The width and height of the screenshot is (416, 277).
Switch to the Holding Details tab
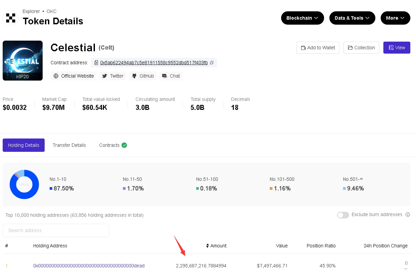tap(24, 145)
